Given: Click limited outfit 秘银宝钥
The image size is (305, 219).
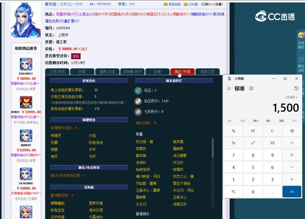Looking at the screenshot, I should point(142,169).
